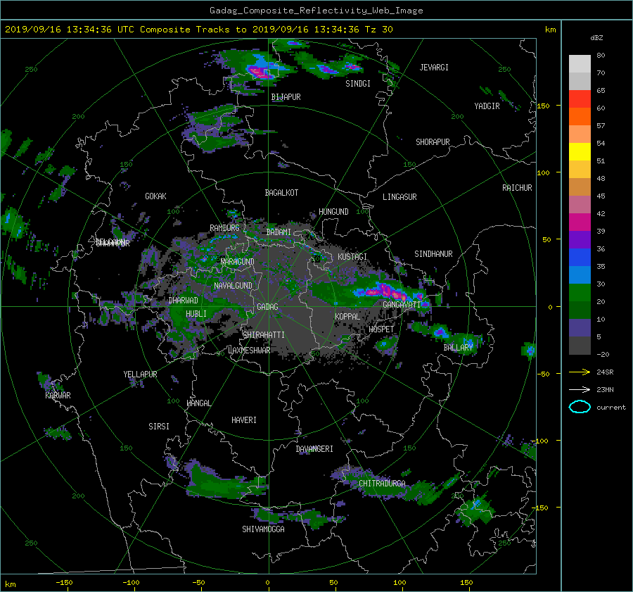Click the HUBLI city label
Viewport: 633px width, 592px height.
[196, 314]
